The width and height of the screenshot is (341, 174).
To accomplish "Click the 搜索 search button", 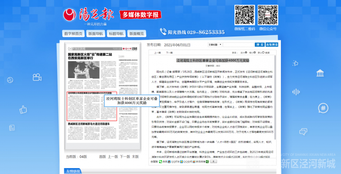I will pos(259,44).
